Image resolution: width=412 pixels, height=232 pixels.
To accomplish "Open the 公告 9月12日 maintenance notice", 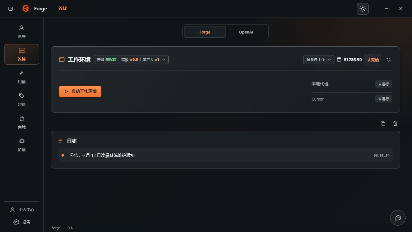I will pyautogui.click(x=225, y=155).
